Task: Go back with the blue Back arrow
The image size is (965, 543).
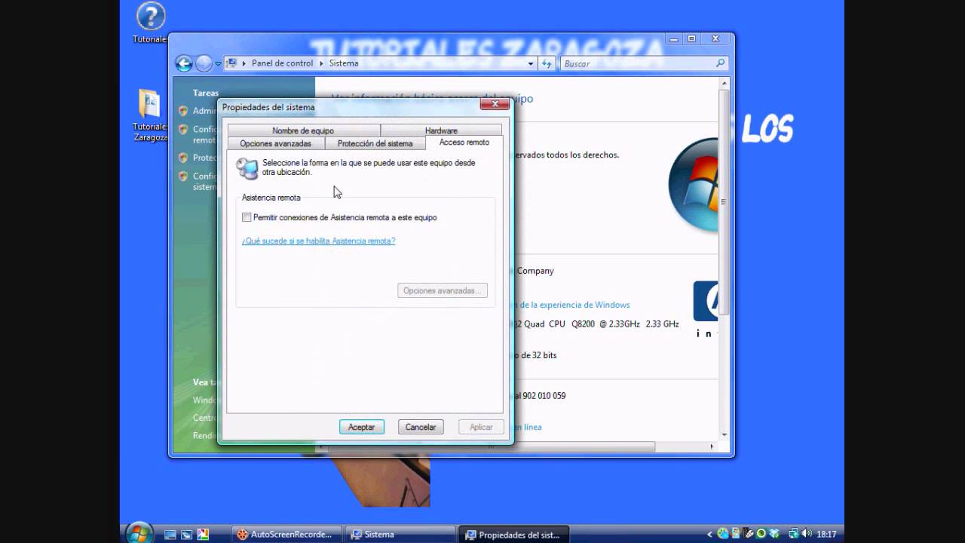Action: coord(183,64)
